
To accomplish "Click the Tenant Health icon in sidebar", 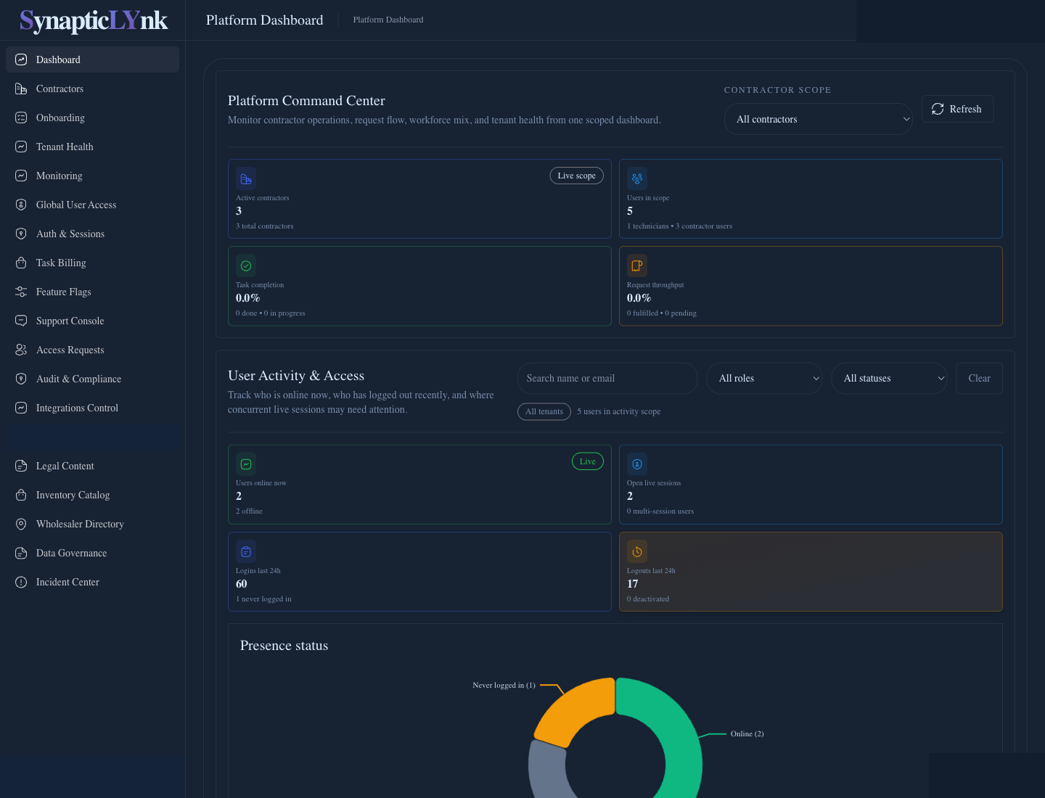I will pyautogui.click(x=21, y=147).
